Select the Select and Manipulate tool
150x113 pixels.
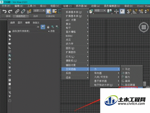[116, 11]
